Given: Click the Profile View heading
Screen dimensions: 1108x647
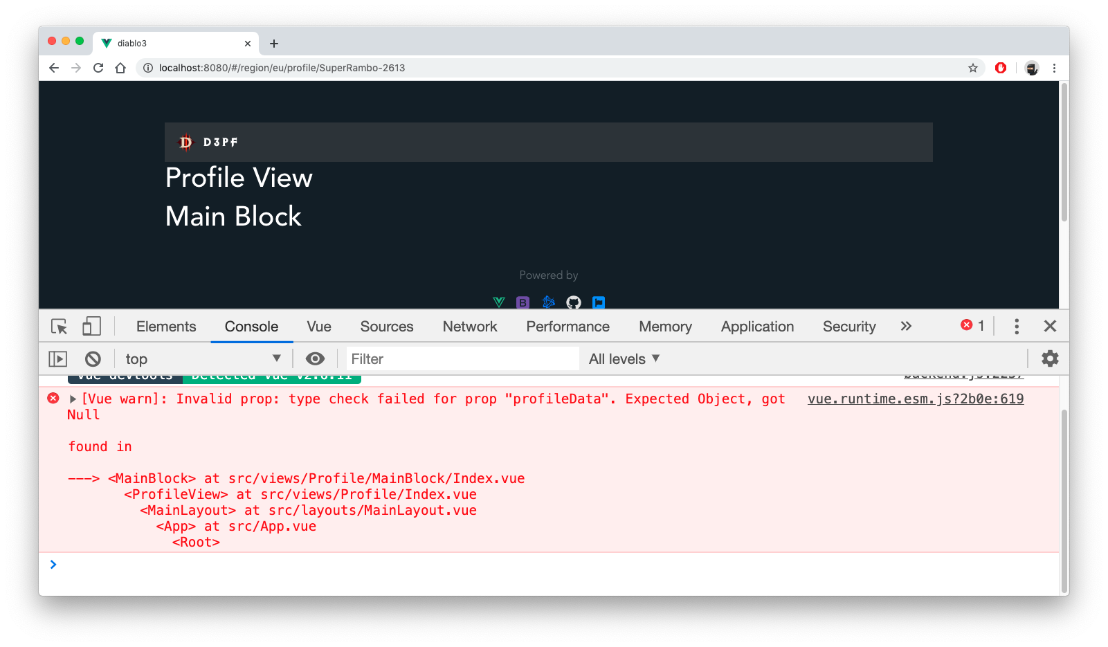Looking at the screenshot, I should tap(239, 178).
